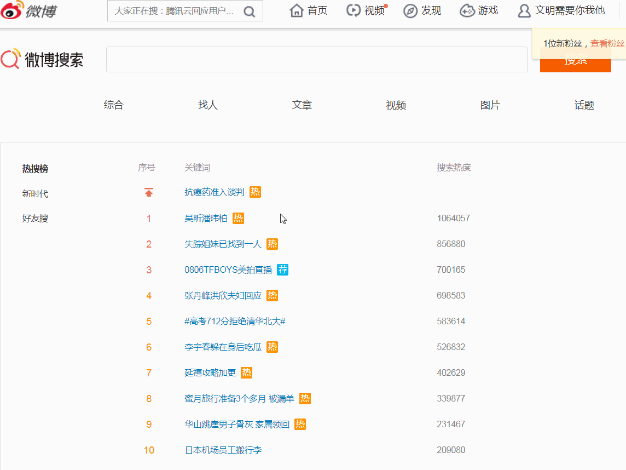Viewport: 626px width, 470px height.
Task: Click 热 badge beside 延禧攻略加更
Action: [x=247, y=372]
